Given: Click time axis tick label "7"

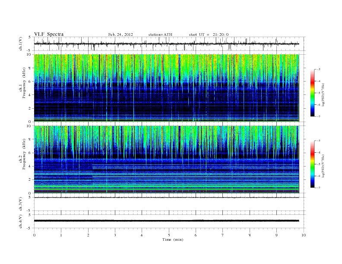Looking at the screenshot, I should [223, 235].
